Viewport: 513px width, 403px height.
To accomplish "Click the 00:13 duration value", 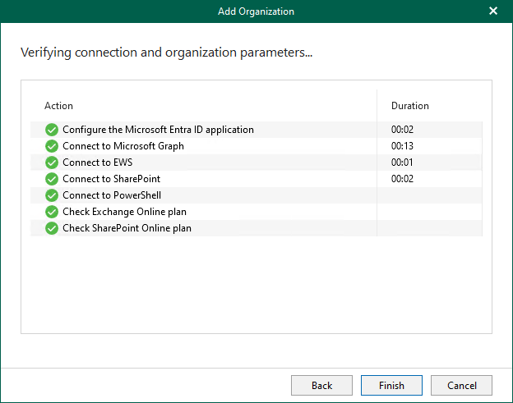I will 402,146.
